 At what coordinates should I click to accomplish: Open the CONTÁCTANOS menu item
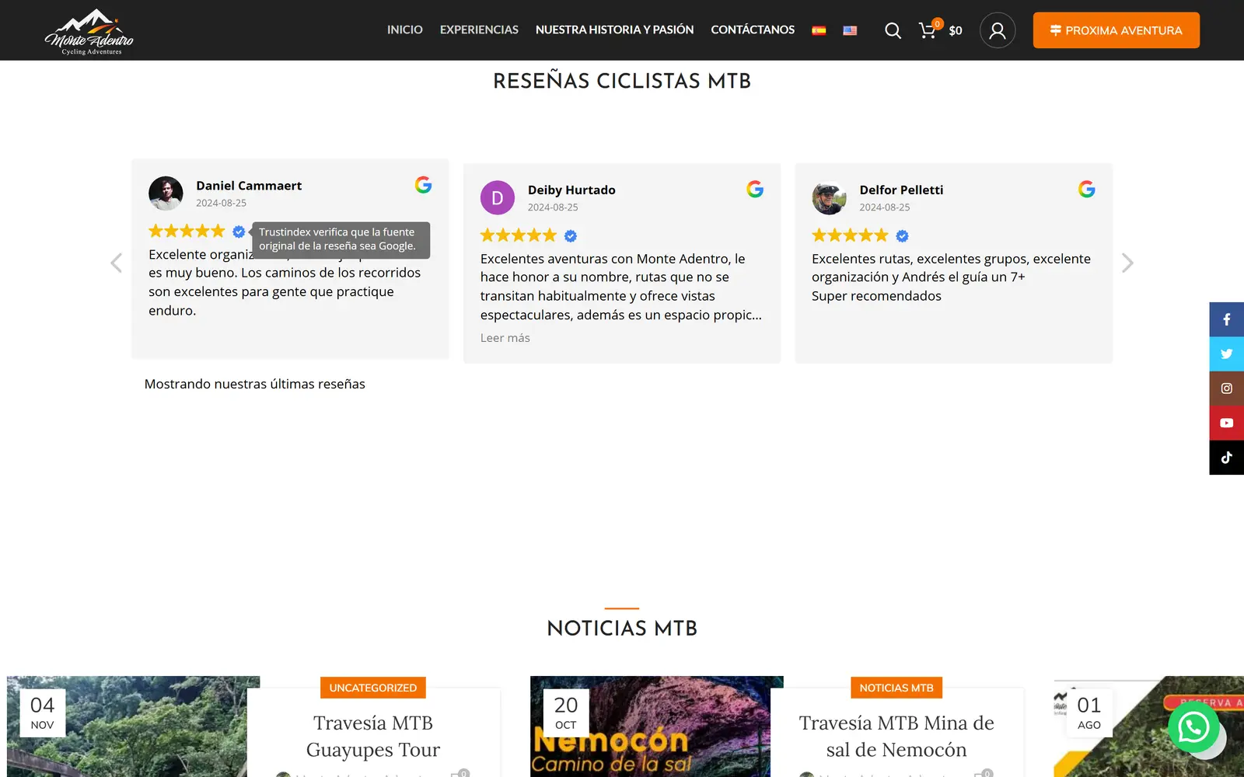coord(753,30)
